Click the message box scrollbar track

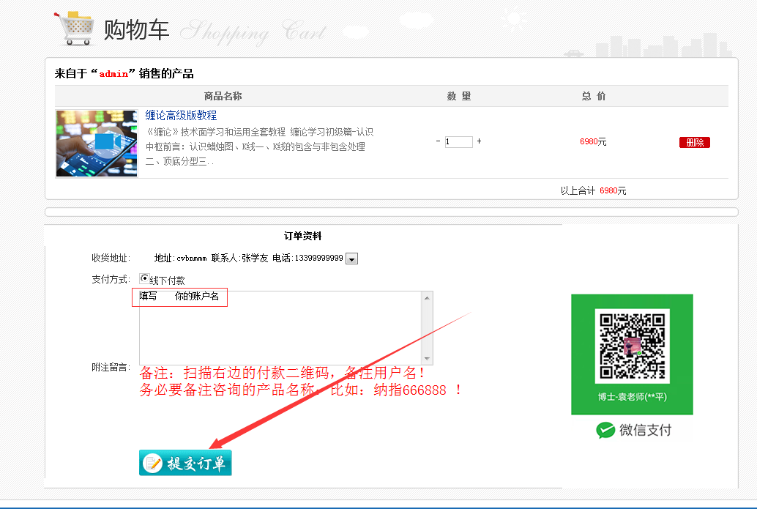[428, 328]
